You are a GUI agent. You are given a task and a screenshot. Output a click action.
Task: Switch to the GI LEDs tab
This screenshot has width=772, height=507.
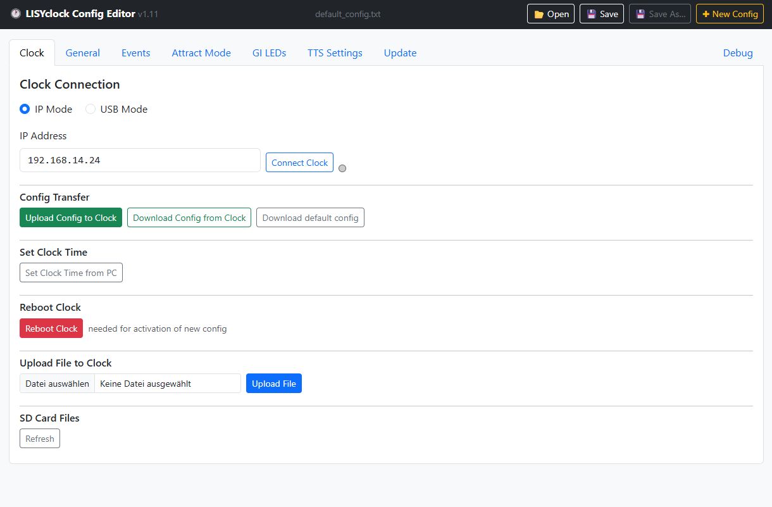[270, 53]
